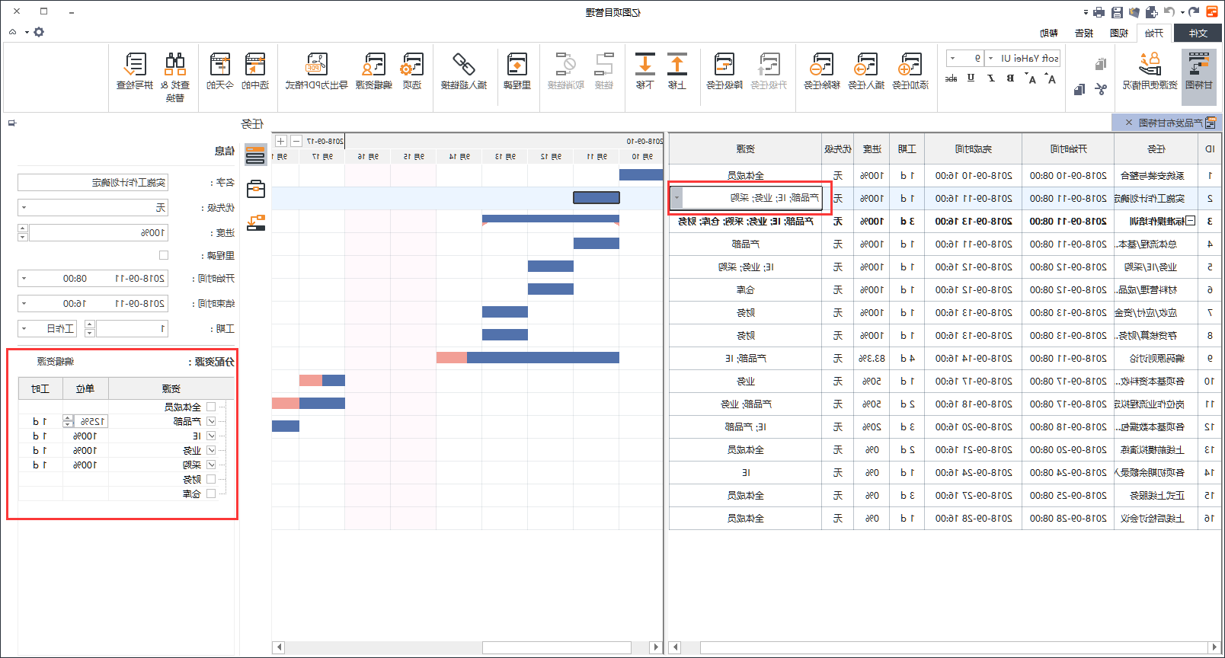Enable the 里程碑 milestone checkbox in panel
This screenshot has height=658, width=1225.
163,255
